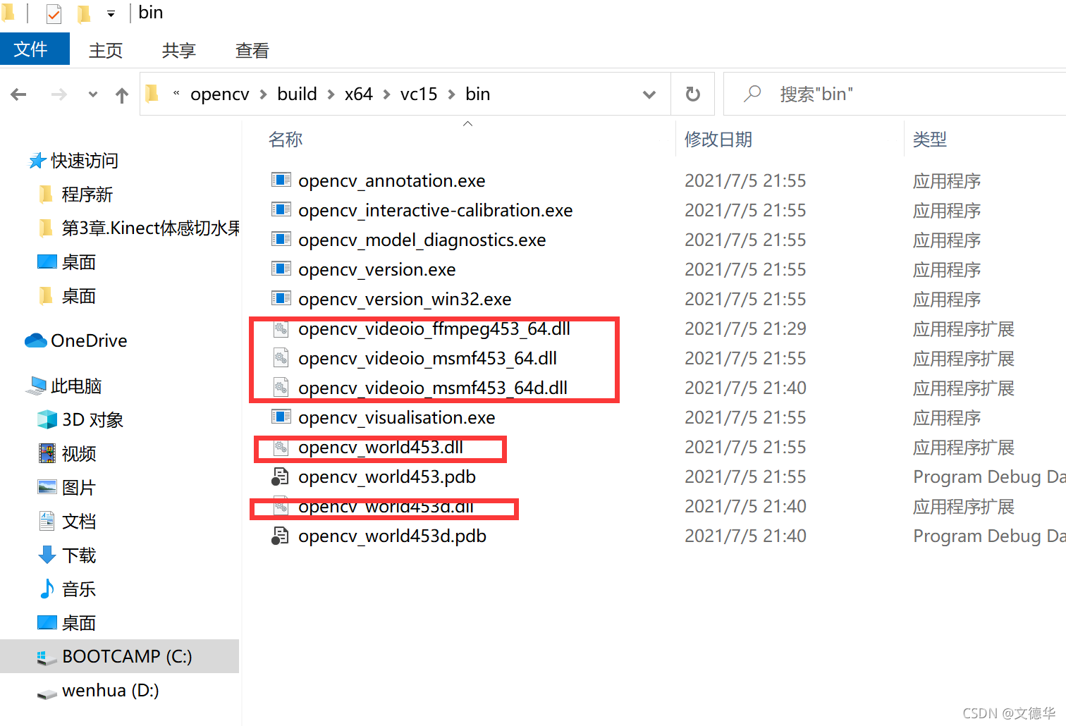Click the opencv_version.exe file icon
1066x726 pixels.
click(281, 269)
